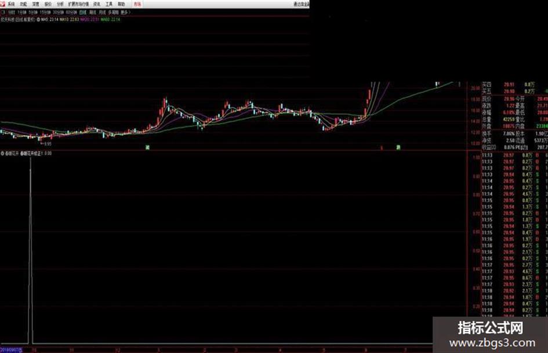Open the 功能 menu
Image resolution: width=548 pixels, height=353 pixels.
coord(23,4)
